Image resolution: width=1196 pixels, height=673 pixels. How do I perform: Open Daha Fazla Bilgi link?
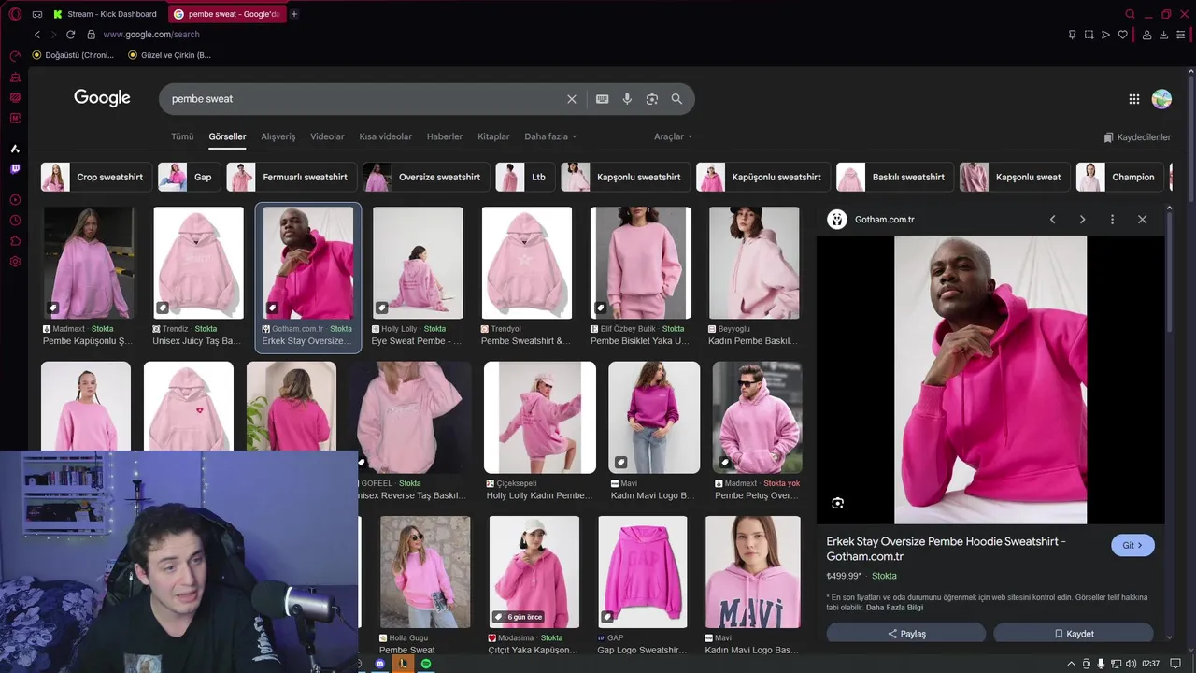tap(894, 608)
